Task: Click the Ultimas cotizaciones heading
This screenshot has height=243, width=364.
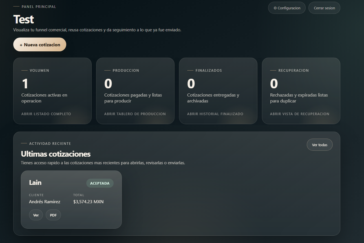Action: click(x=56, y=154)
